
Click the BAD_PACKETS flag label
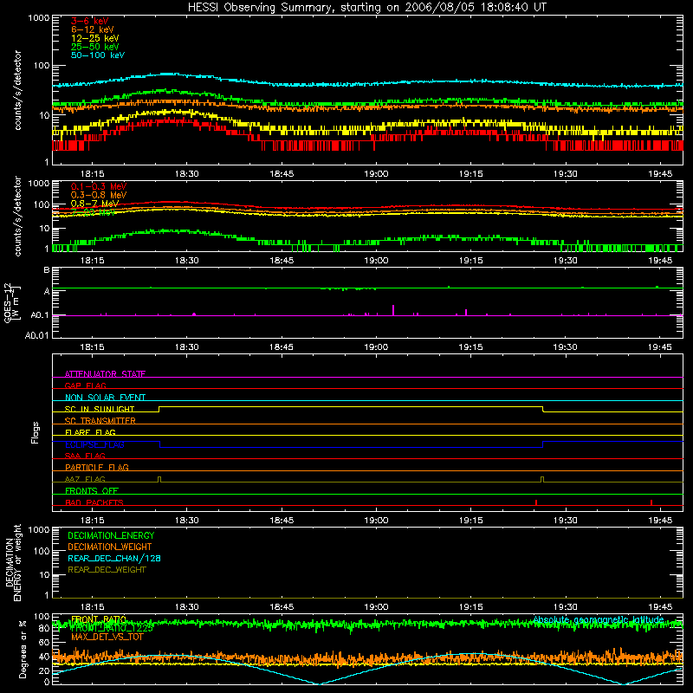pos(94,502)
